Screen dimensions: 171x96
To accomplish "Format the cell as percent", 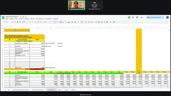I will tap(32, 22).
